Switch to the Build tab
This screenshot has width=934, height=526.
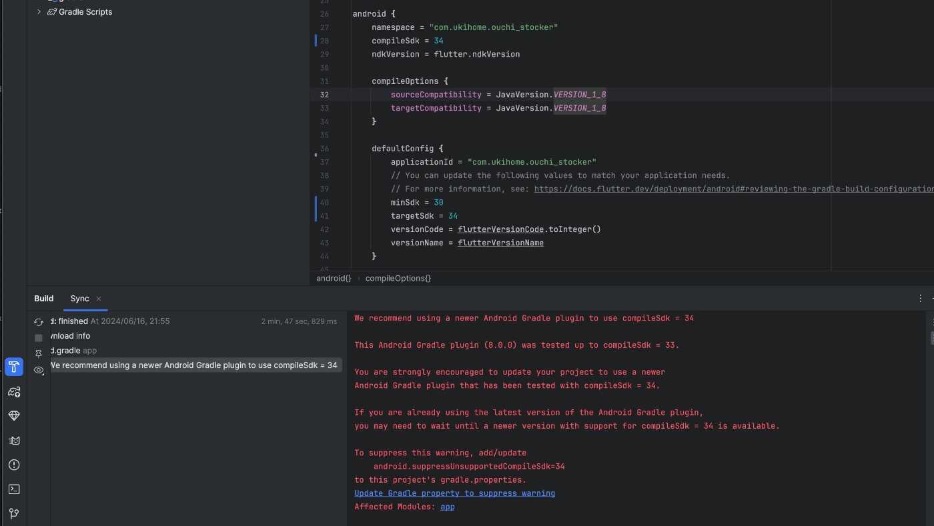43,299
